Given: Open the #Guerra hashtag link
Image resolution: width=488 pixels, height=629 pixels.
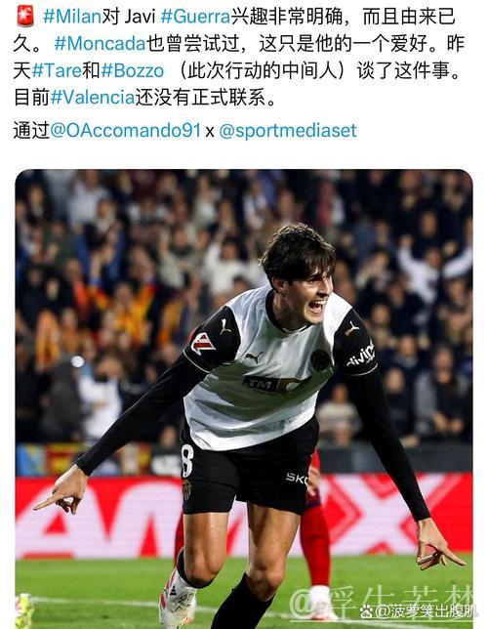Looking at the screenshot, I should [195, 17].
